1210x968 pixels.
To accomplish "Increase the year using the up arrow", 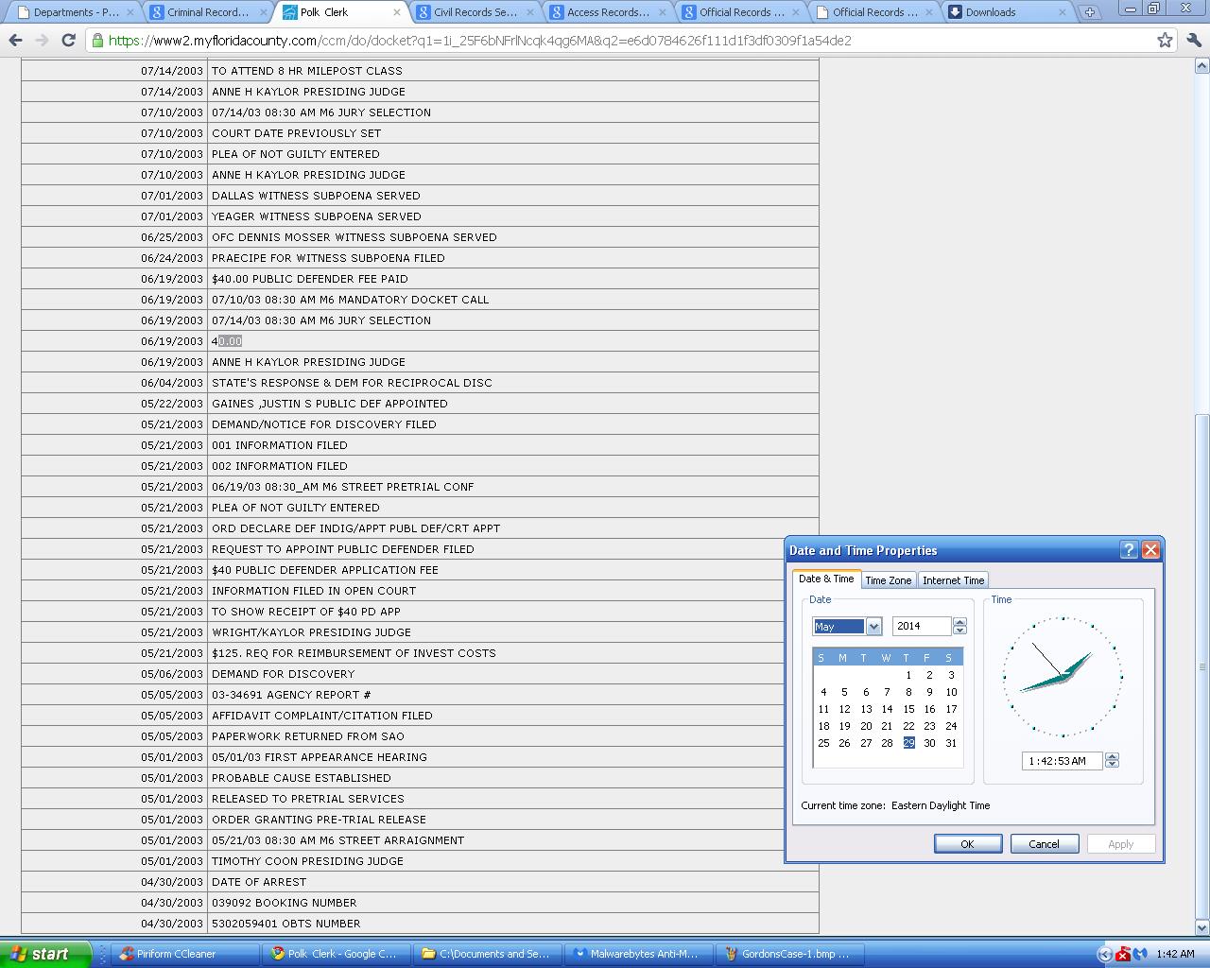I will [960, 622].
